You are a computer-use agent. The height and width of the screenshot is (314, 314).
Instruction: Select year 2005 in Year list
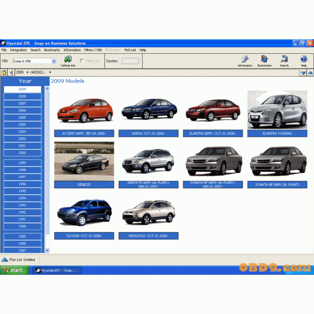[22, 117]
